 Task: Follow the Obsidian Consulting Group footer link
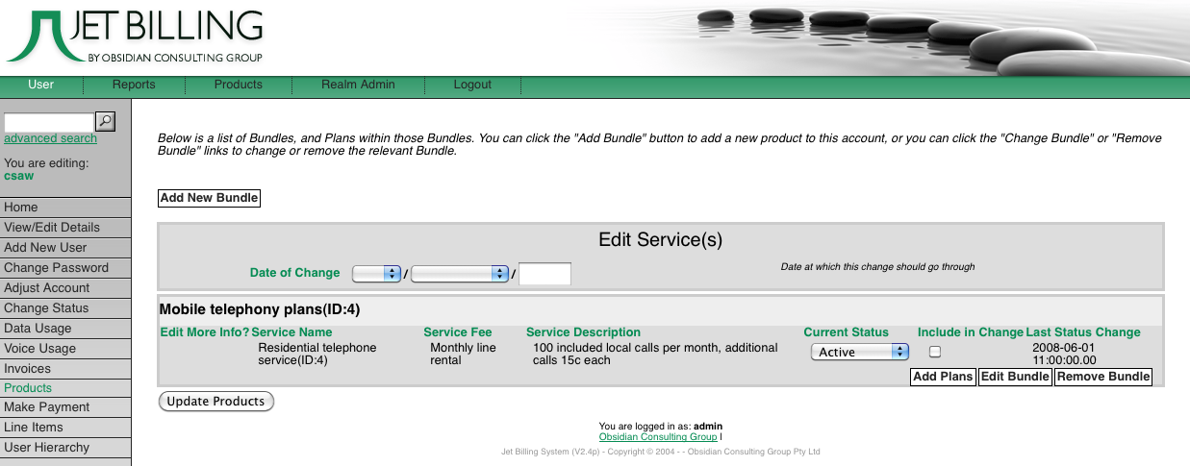pos(657,437)
